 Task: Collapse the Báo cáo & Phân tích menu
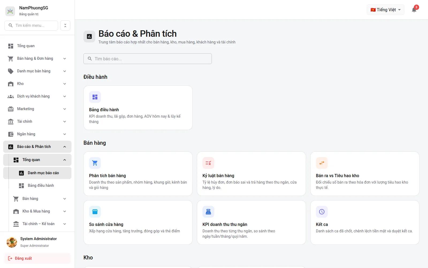point(37,147)
